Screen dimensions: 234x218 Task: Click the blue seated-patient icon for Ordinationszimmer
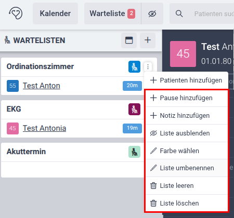tap(134, 66)
